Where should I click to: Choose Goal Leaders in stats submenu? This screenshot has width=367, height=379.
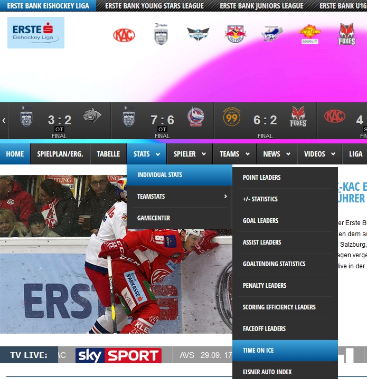coord(285,221)
